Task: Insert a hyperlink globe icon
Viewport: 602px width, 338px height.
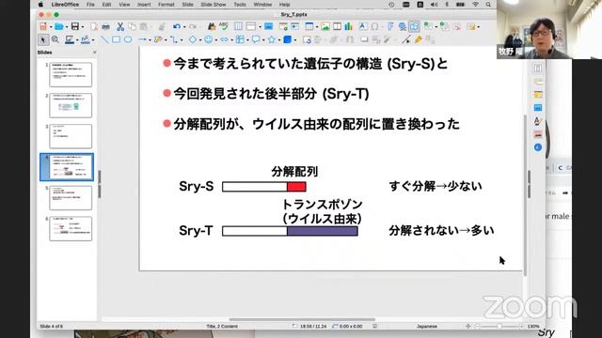Action: 403,26
